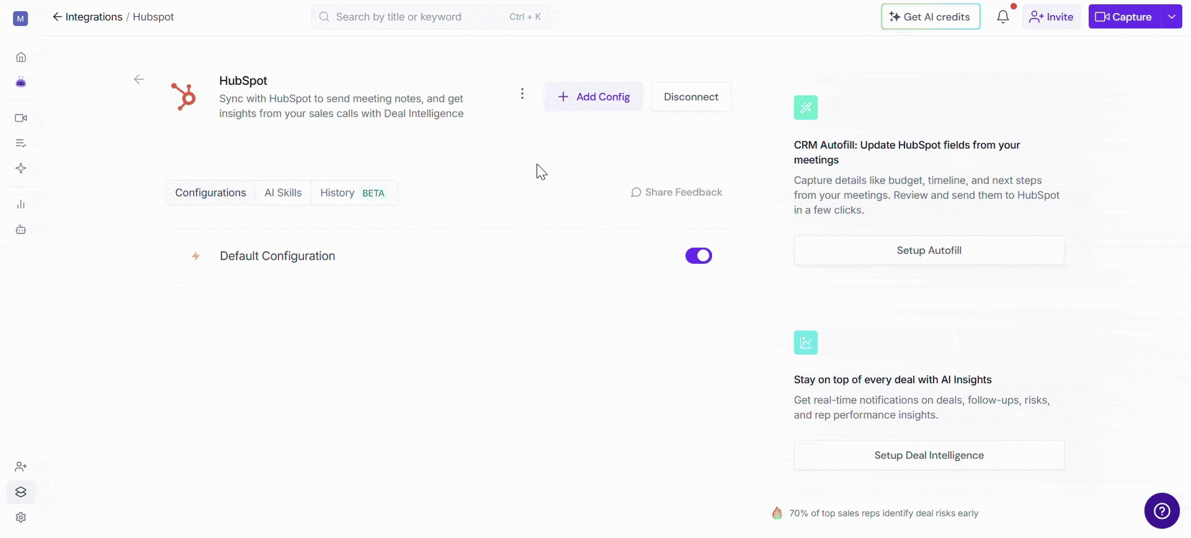Switch to the Configurations tab
The height and width of the screenshot is (538, 1191).
[x=210, y=193]
